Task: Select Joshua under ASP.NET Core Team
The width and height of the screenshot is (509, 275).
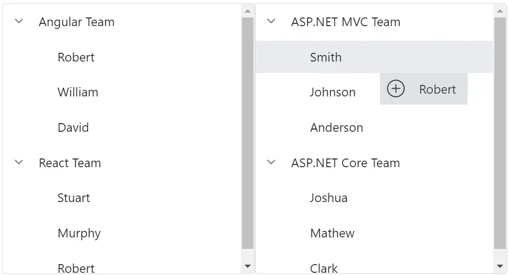Action: pyautogui.click(x=329, y=198)
